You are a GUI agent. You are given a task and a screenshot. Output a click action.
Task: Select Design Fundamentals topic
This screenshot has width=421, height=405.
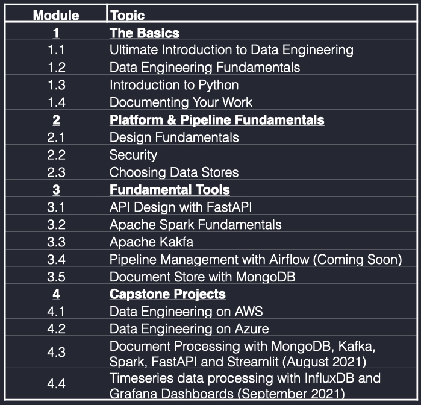pos(174,137)
